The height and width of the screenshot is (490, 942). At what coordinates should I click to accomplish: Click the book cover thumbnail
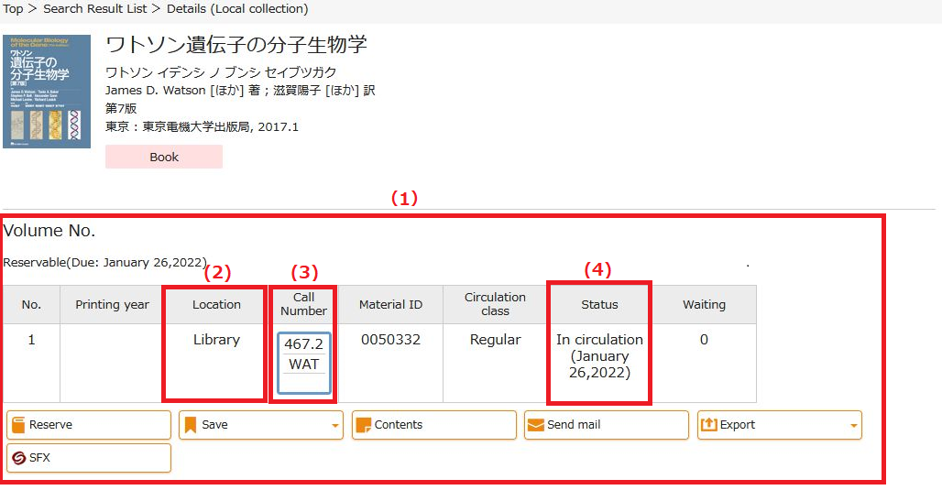pos(47,92)
